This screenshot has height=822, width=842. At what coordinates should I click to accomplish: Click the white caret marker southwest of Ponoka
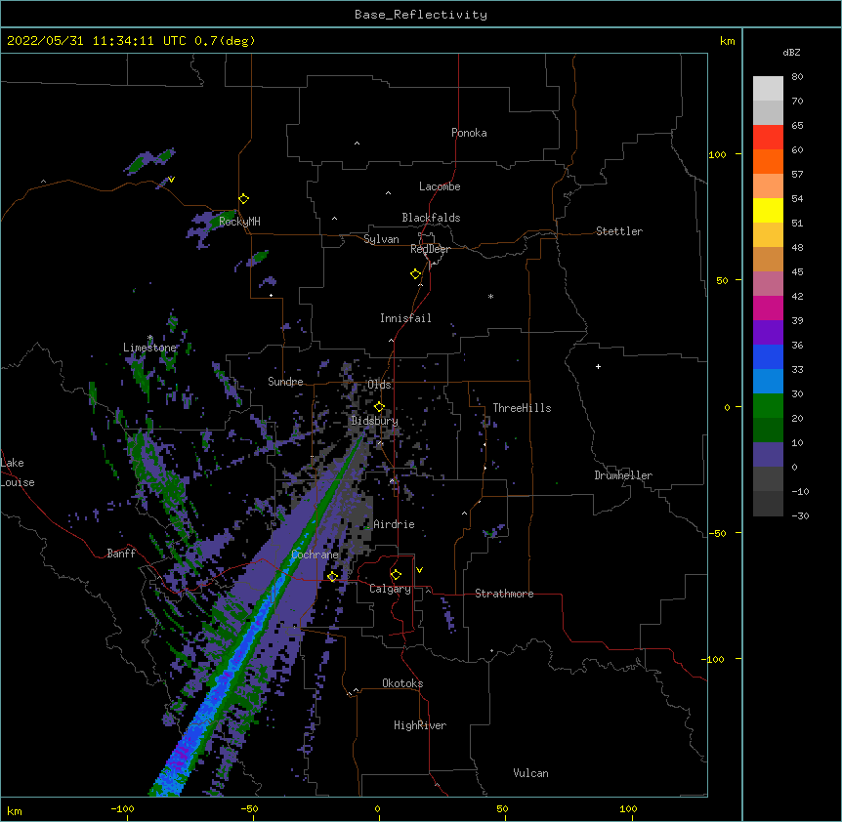(357, 144)
